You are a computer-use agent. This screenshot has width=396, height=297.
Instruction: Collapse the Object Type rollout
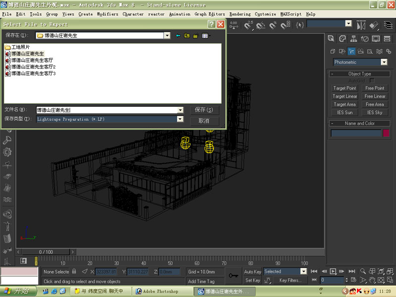pos(360,74)
